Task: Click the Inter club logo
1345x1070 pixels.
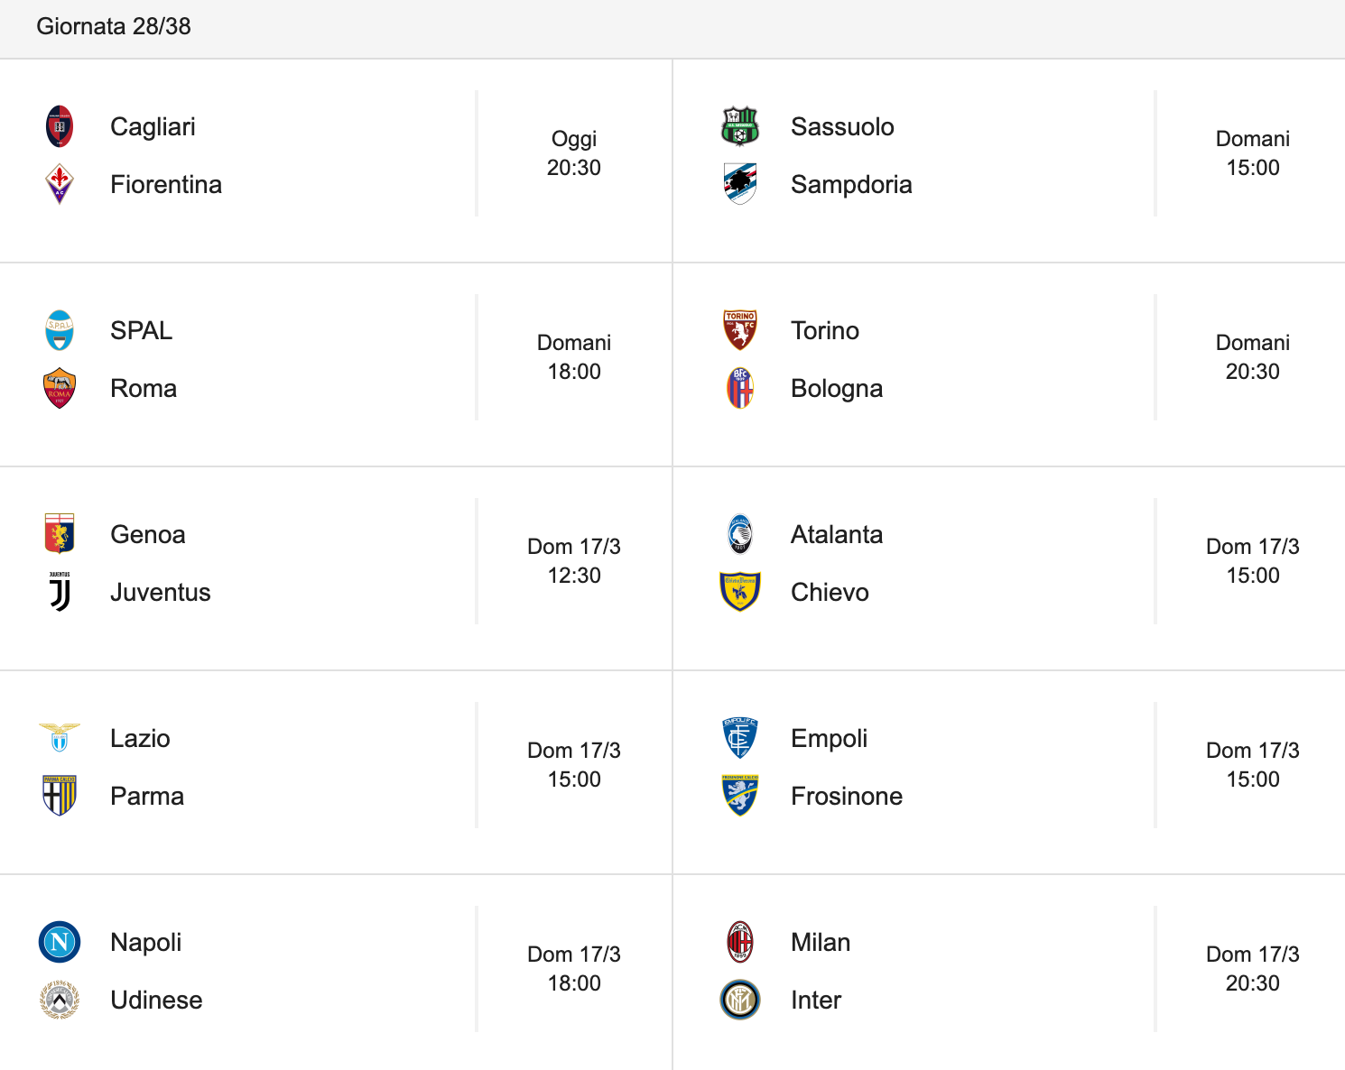Action: tap(740, 1000)
